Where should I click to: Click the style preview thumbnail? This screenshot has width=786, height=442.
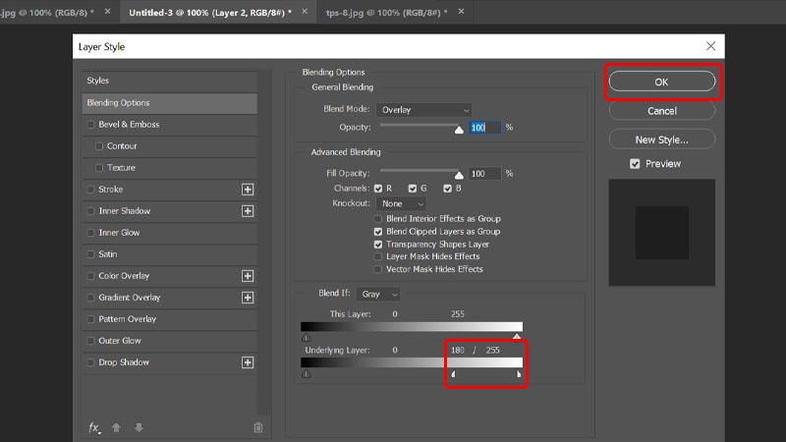[x=661, y=233]
